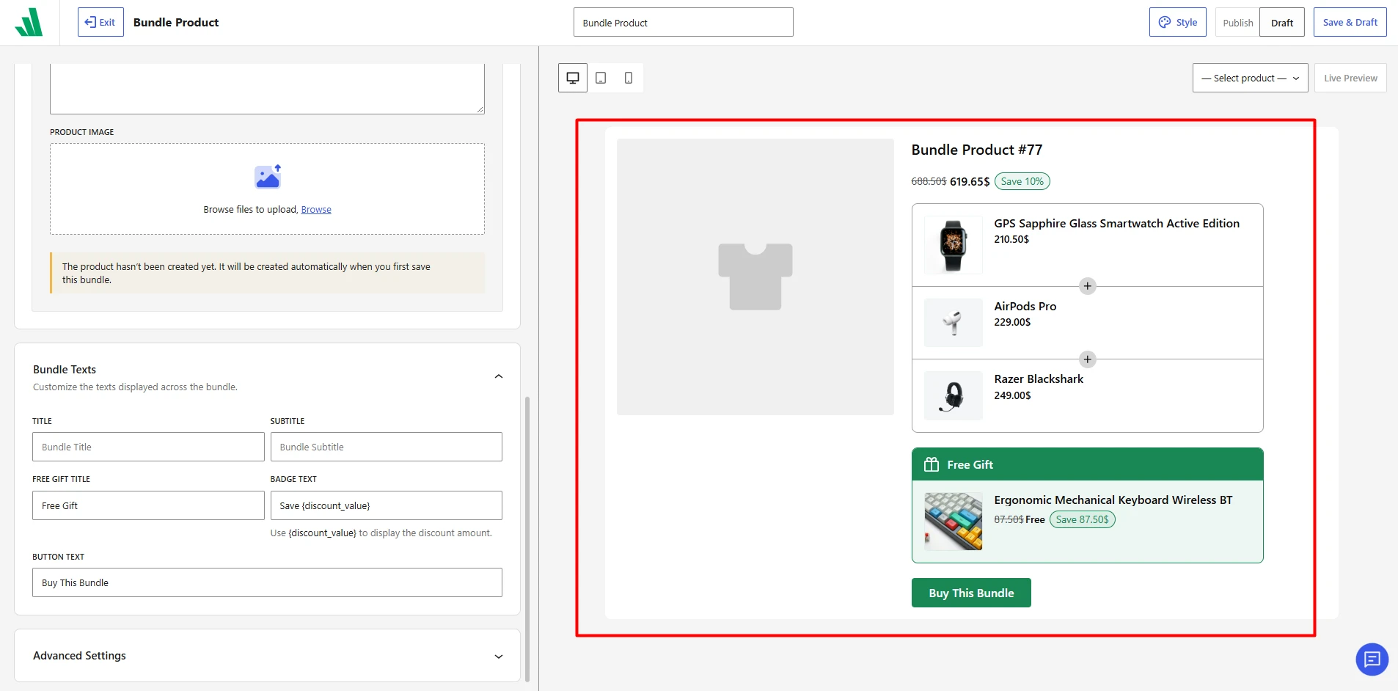Click the green app logo icon
Screen dimensions: 1398x691
click(29, 22)
